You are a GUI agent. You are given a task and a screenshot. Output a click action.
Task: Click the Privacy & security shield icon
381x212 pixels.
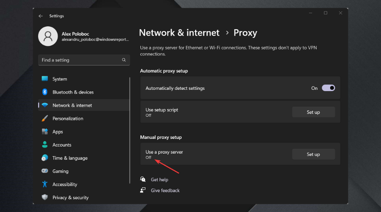(45, 197)
